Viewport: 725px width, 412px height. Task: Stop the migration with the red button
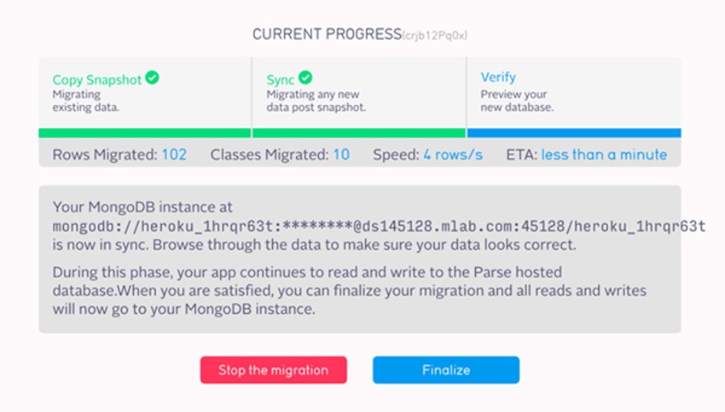tap(273, 370)
